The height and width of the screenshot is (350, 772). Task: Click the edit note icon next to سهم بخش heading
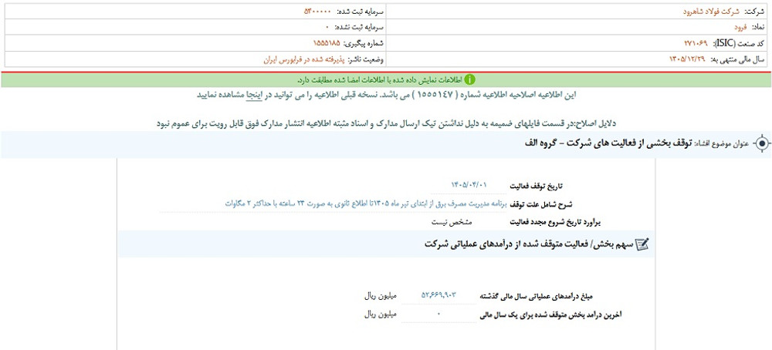click(642, 244)
